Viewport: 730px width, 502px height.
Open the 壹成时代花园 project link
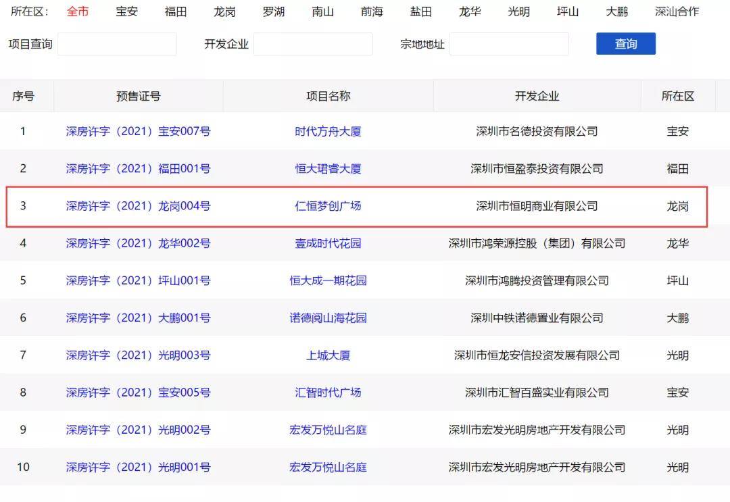pos(328,243)
